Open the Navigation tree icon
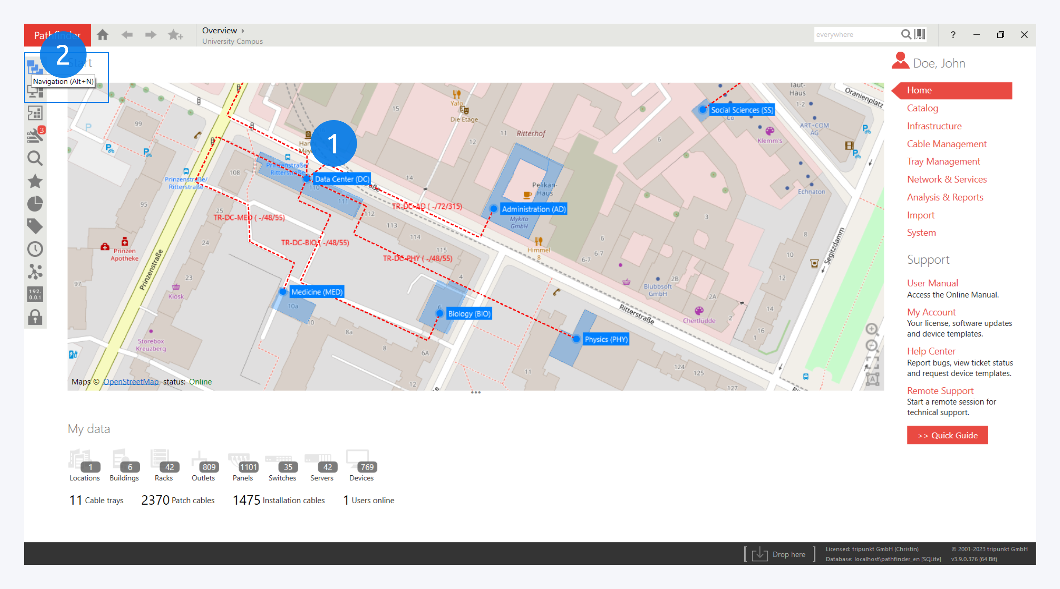 click(35, 67)
